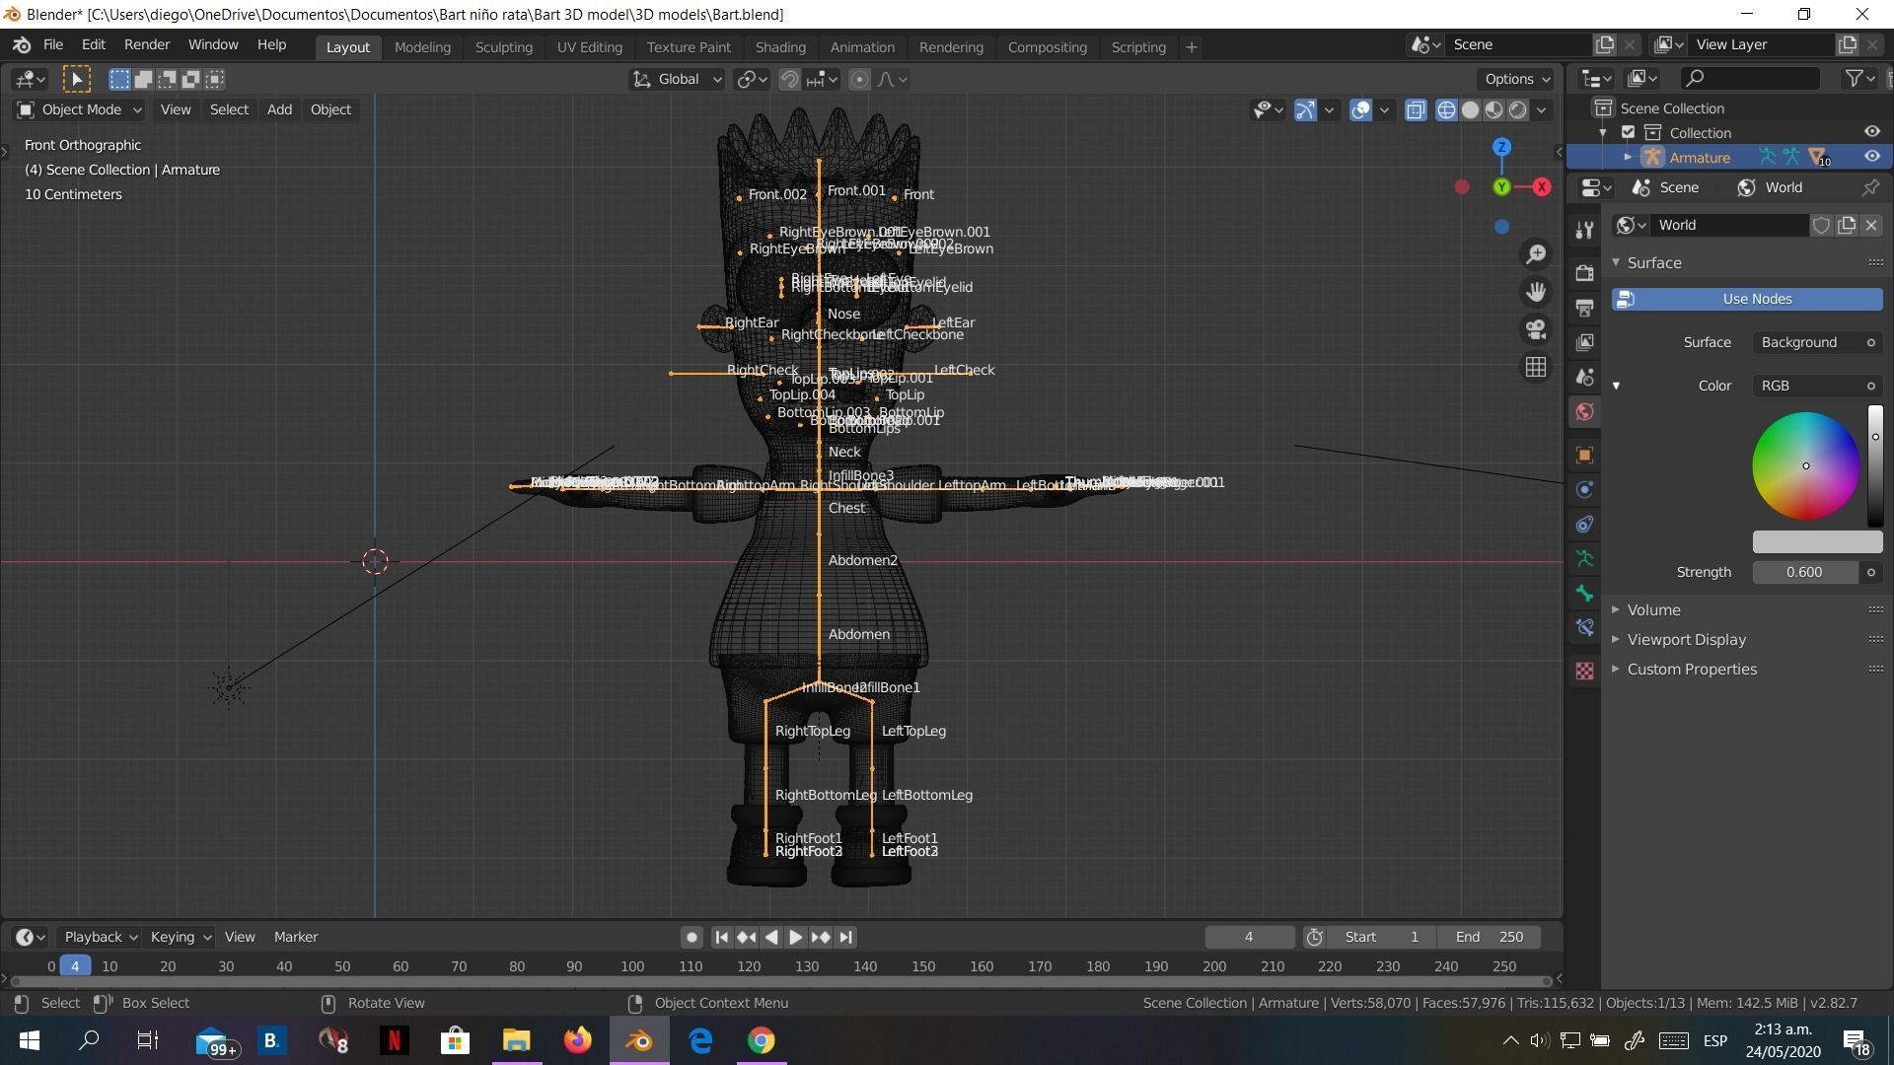Click the X axis on navigation gizmo
The height and width of the screenshot is (1065, 1894).
click(x=1542, y=187)
